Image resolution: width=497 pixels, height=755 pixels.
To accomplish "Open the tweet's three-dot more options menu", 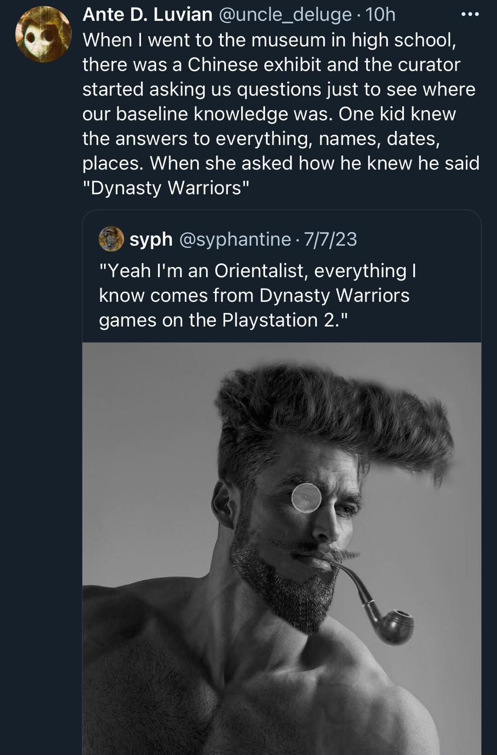I will tap(470, 15).
